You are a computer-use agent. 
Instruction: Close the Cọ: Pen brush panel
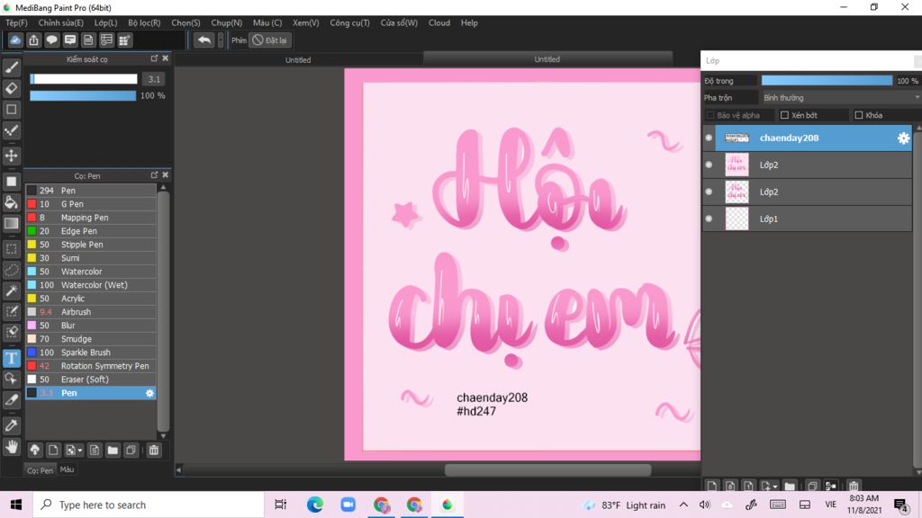166,175
